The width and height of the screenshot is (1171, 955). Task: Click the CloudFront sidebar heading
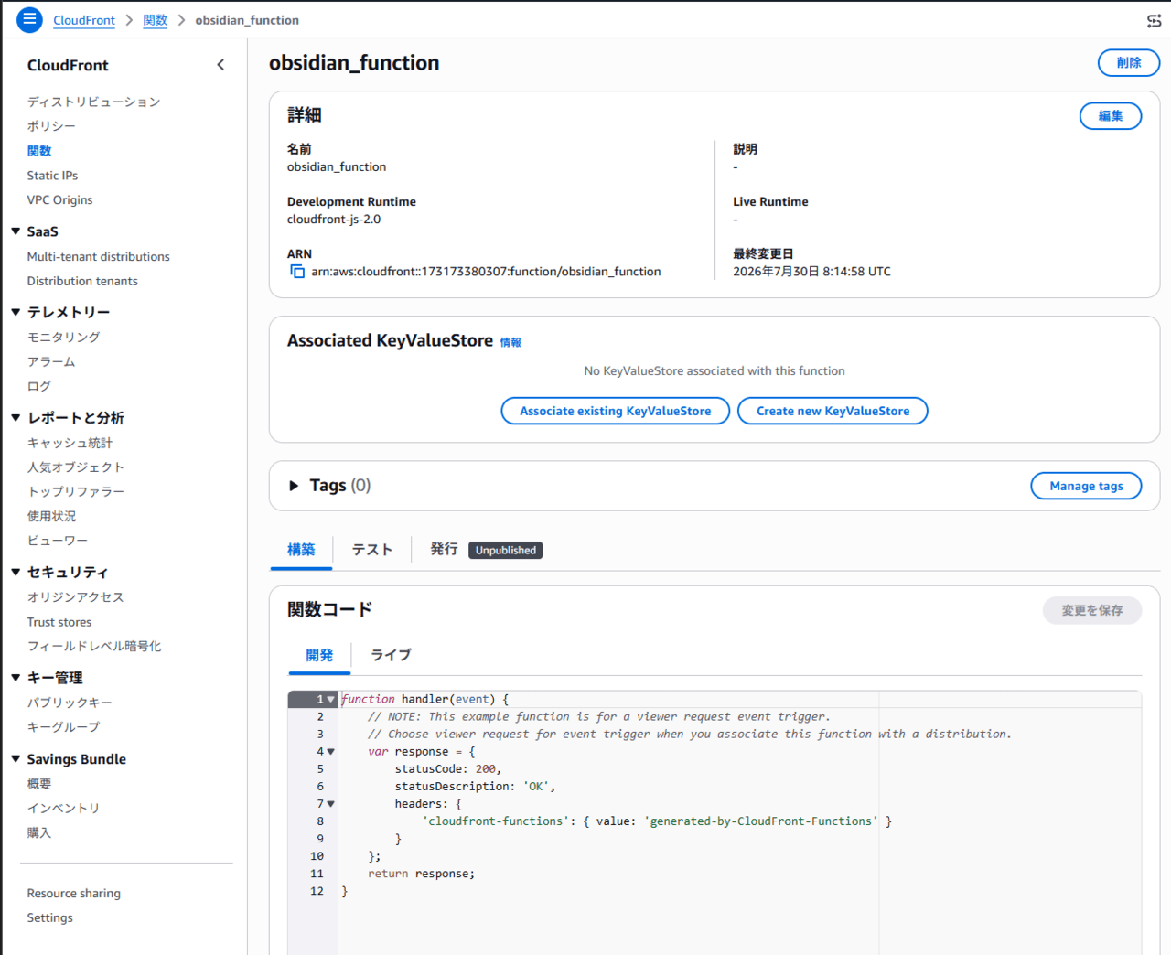(68, 65)
